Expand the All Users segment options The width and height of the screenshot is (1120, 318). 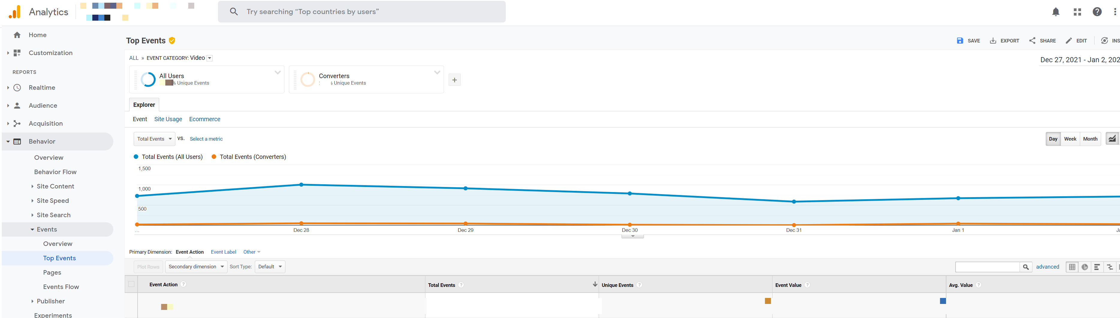(x=277, y=72)
